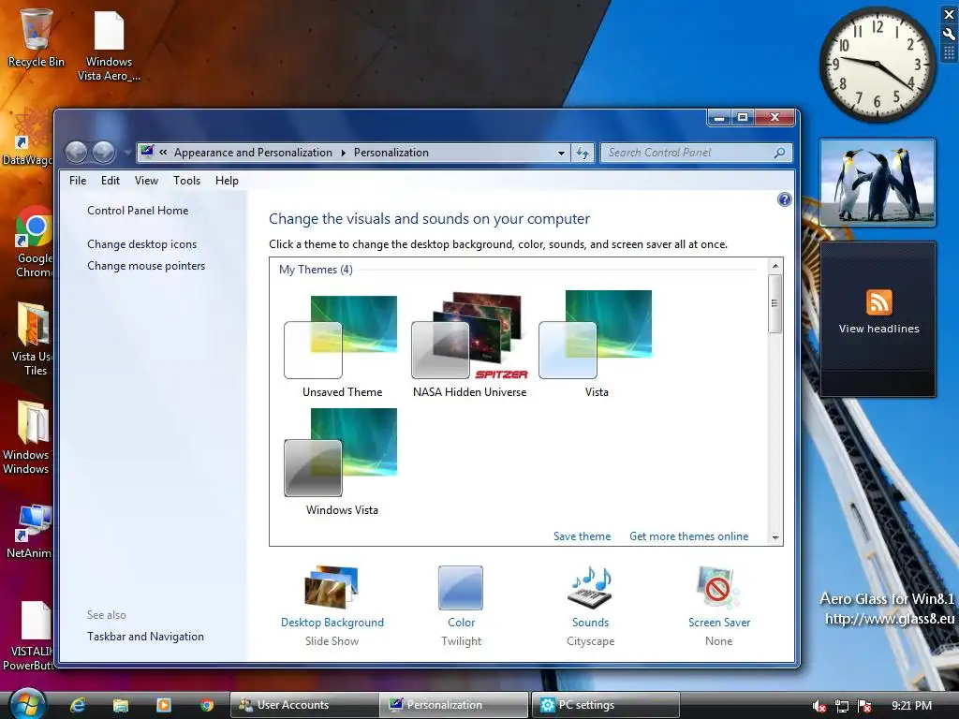
Task: Open the VISTALIKE PowerButton file icon
Action: (x=29, y=636)
